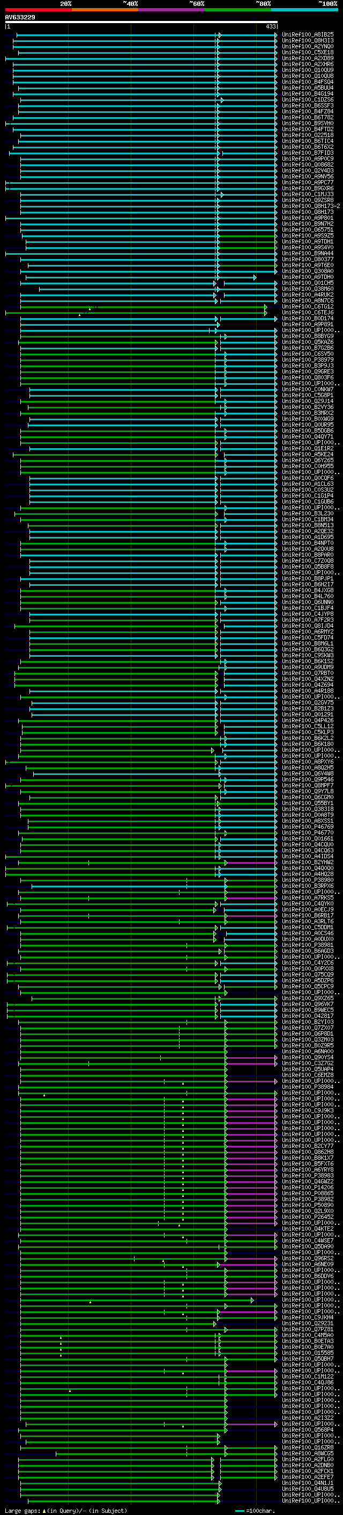343x1515 pixels.
Task: Pick the UniRef100_A9PC77 subject label
Action: click(x=308, y=182)
